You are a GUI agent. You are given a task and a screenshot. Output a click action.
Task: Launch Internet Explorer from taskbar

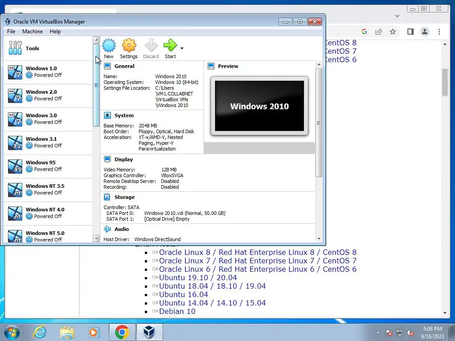(x=40, y=332)
